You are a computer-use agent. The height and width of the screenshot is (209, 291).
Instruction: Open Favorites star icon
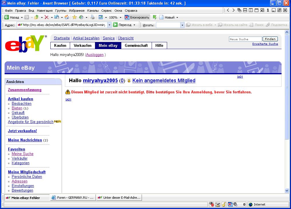[74, 17]
